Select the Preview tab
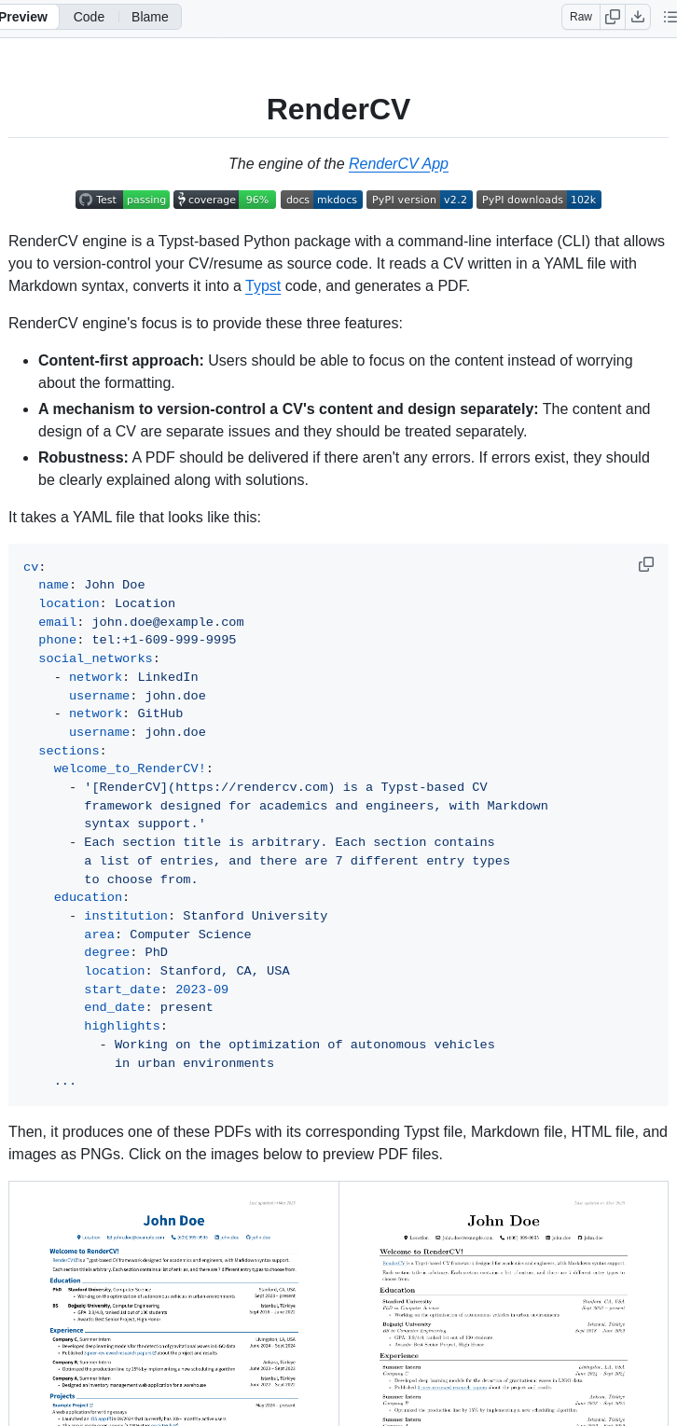This screenshot has height=1426, width=677. tap(23, 17)
